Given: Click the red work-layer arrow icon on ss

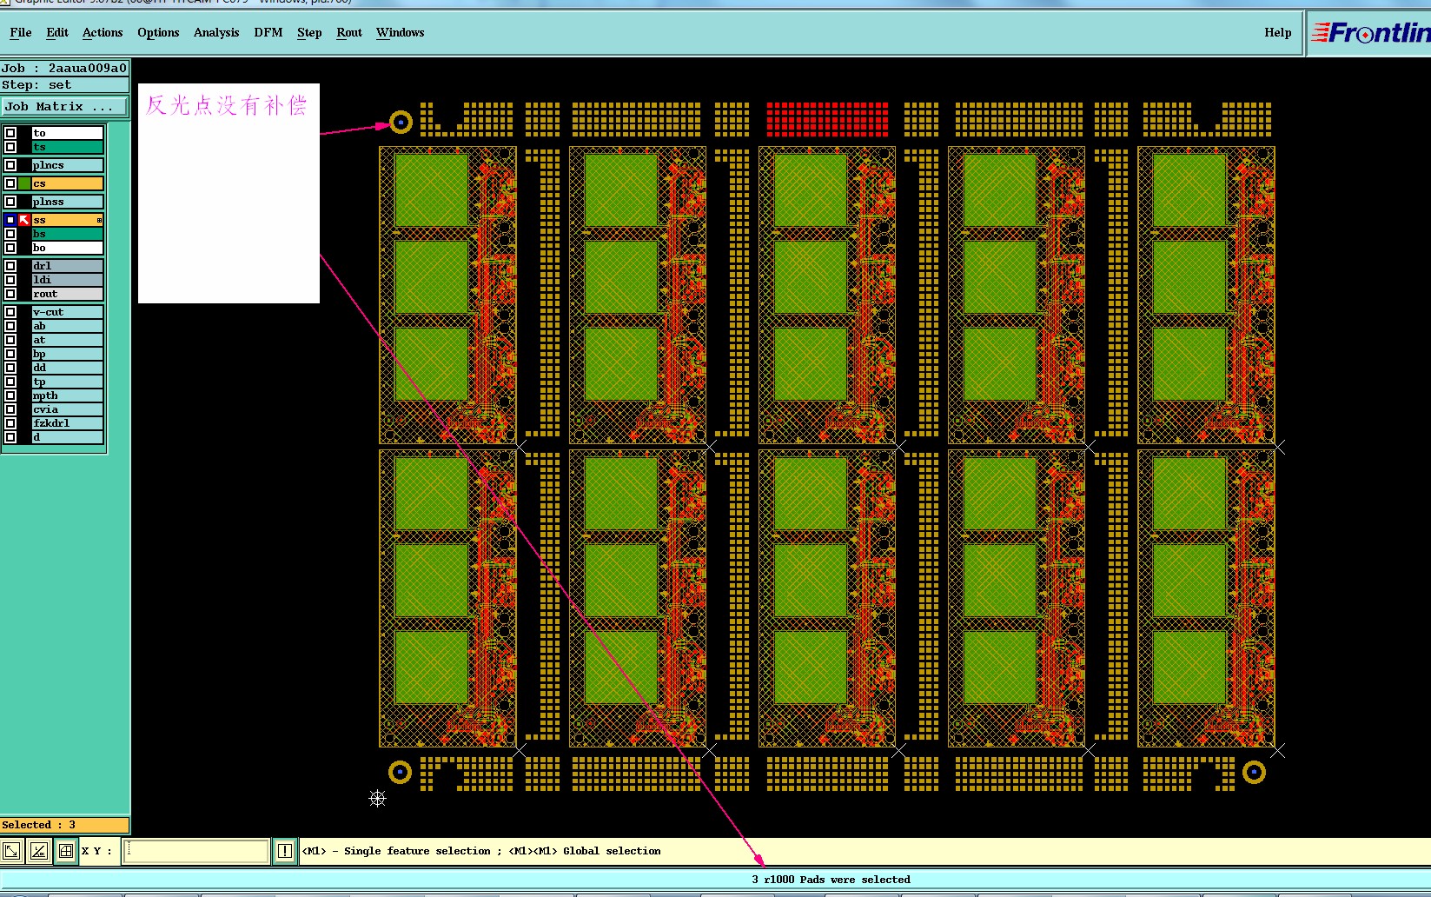Looking at the screenshot, I should click(24, 220).
